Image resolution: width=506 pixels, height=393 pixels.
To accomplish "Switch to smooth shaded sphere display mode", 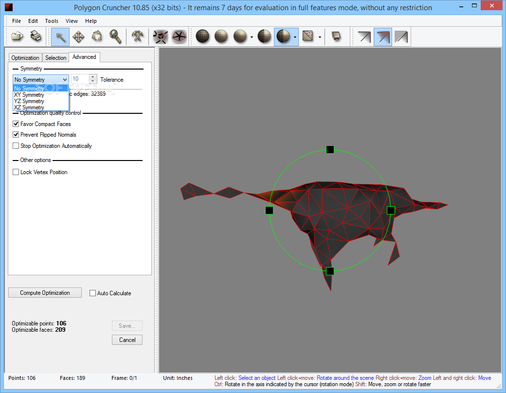I will tap(240, 36).
